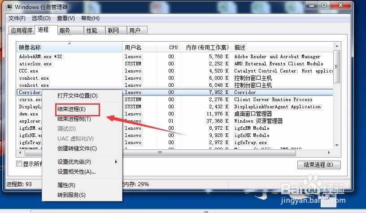The width and height of the screenshot is (366, 213).
Task: Choose 设置相关性(A)... in context menu
Action: click(76, 172)
